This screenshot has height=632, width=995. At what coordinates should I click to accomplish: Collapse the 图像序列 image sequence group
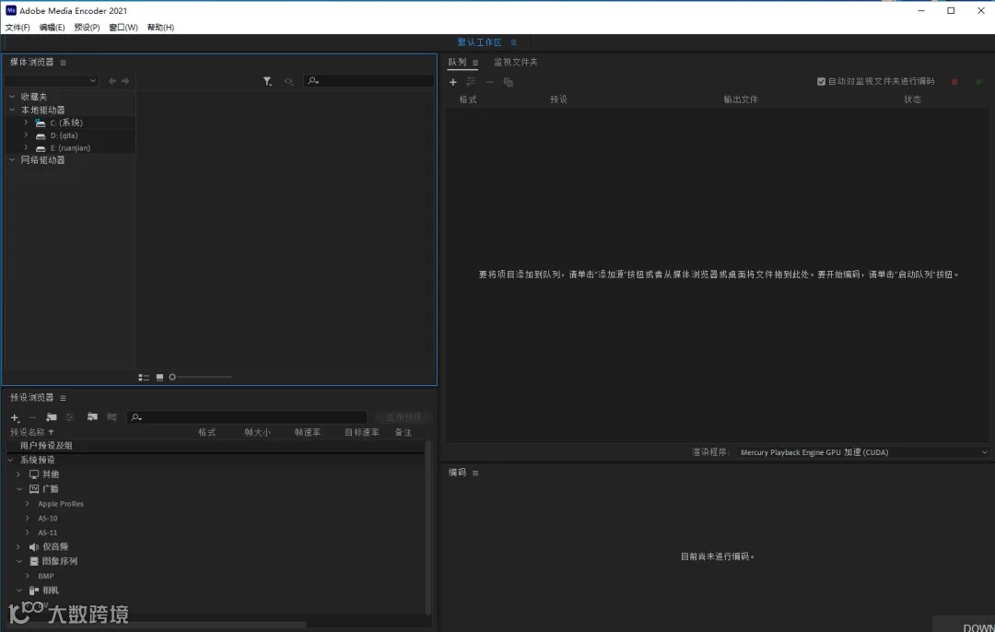click(19, 562)
